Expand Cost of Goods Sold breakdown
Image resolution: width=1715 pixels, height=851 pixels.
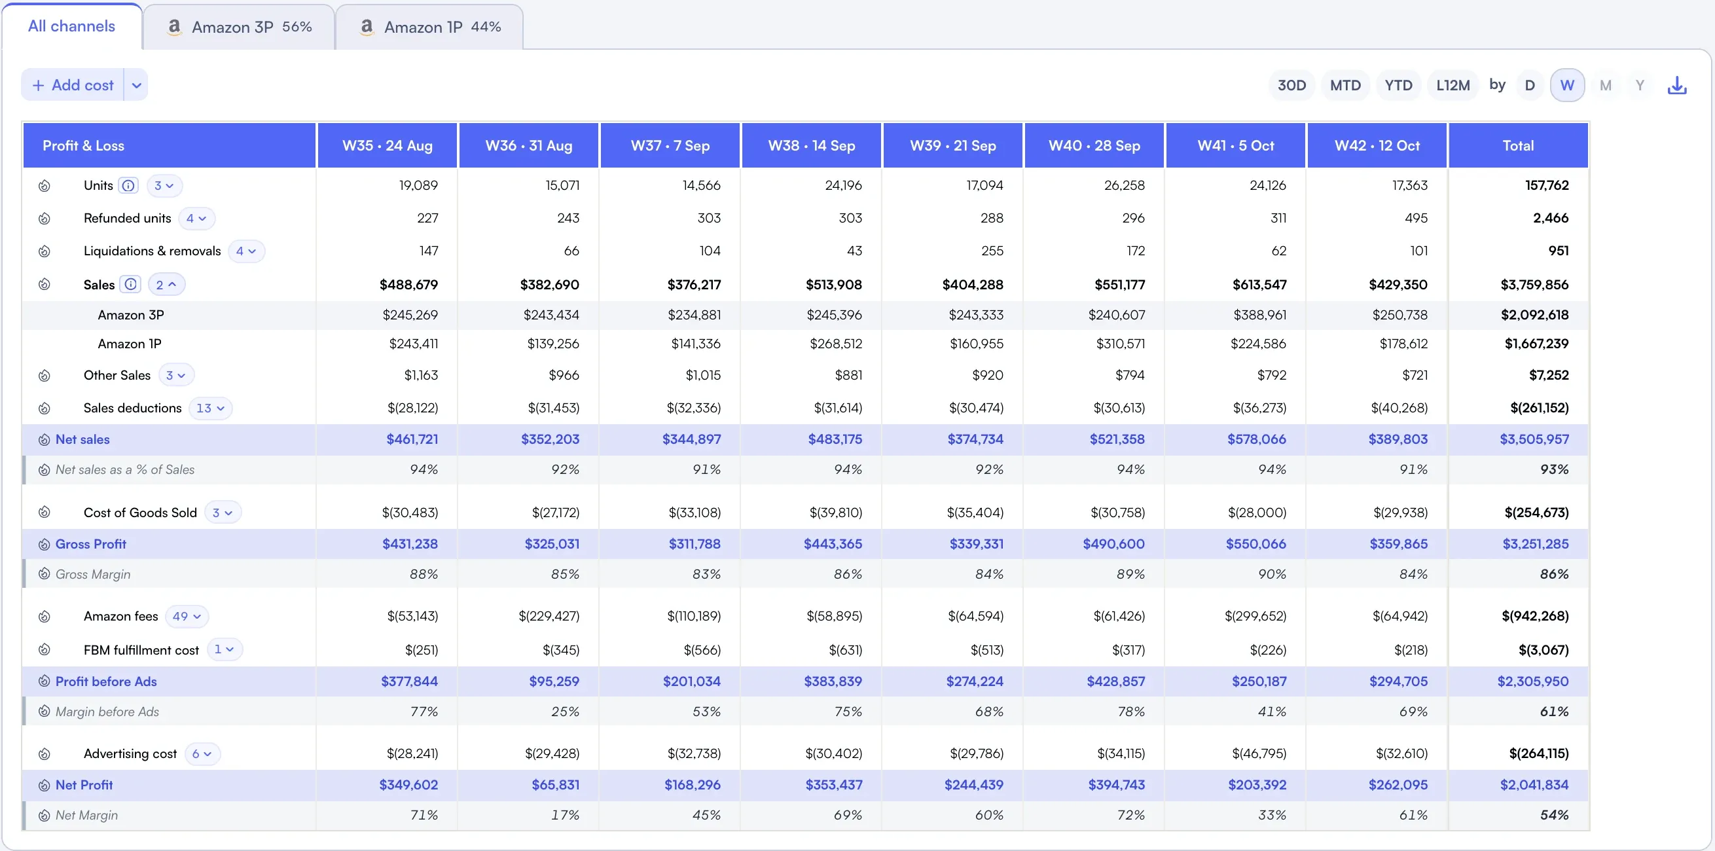(x=223, y=512)
